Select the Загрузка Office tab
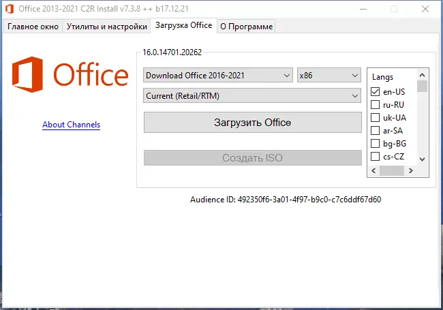Viewport: 443px width, 310px height. (183, 25)
